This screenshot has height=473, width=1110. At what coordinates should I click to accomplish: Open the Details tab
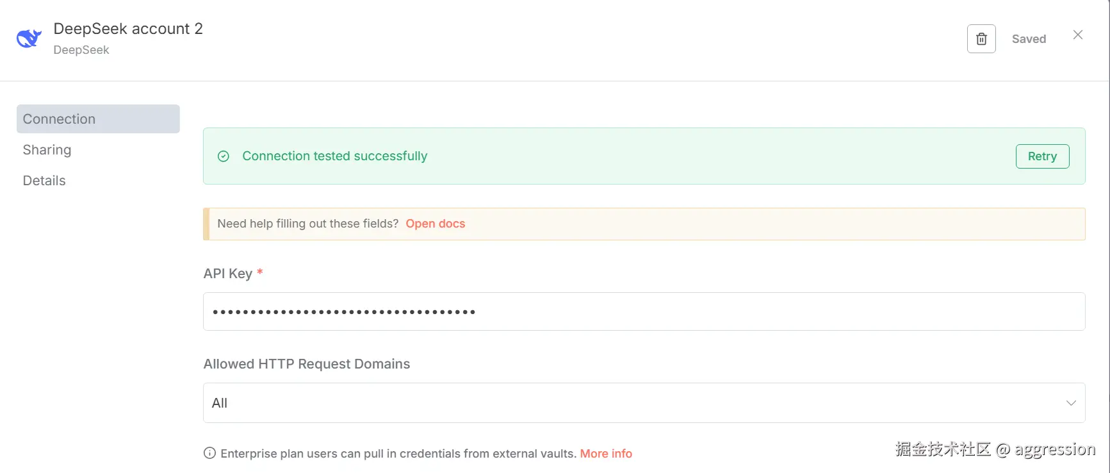click(x=44, y=181)
